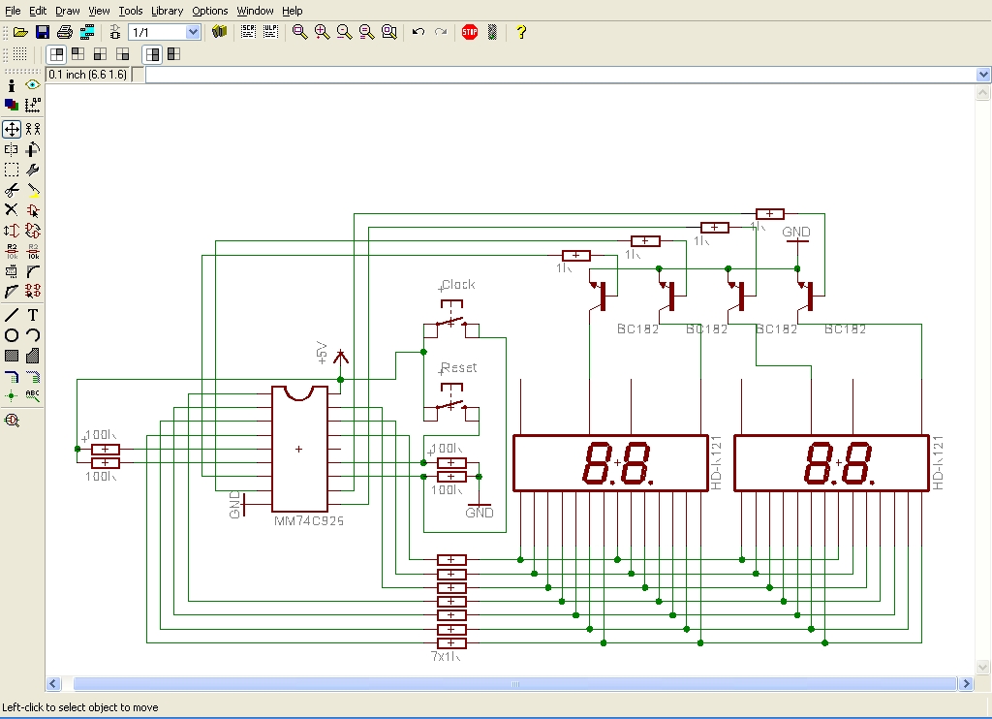
Task: Select the Mirror tool
Action: click(12, 149)
